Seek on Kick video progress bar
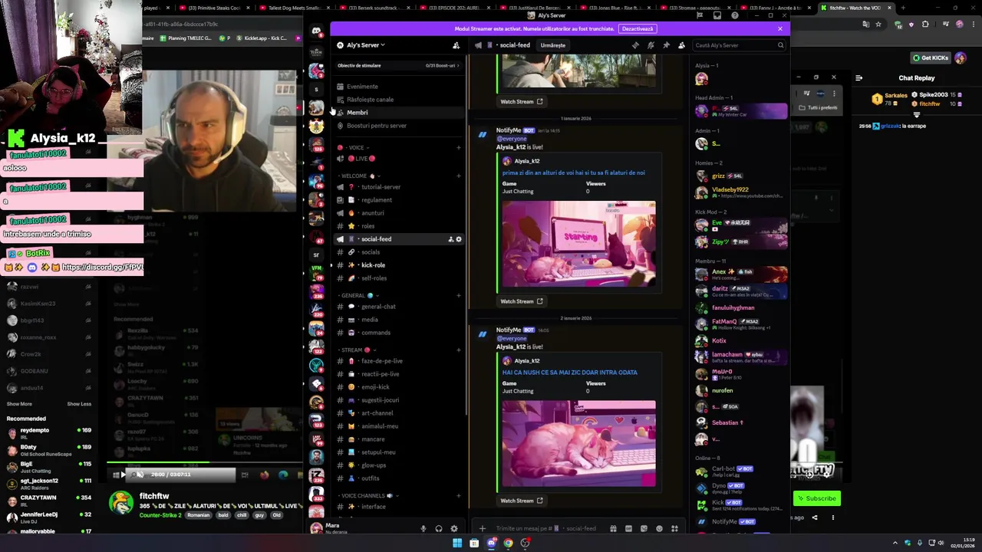982x552 pixels. click(x=206, y=463)
